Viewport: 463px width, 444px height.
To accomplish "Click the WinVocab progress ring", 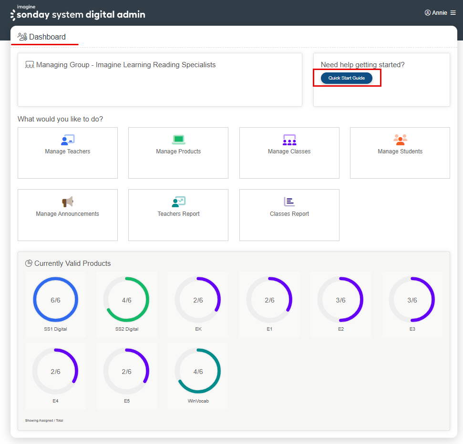I will click(x=198, y=371).
